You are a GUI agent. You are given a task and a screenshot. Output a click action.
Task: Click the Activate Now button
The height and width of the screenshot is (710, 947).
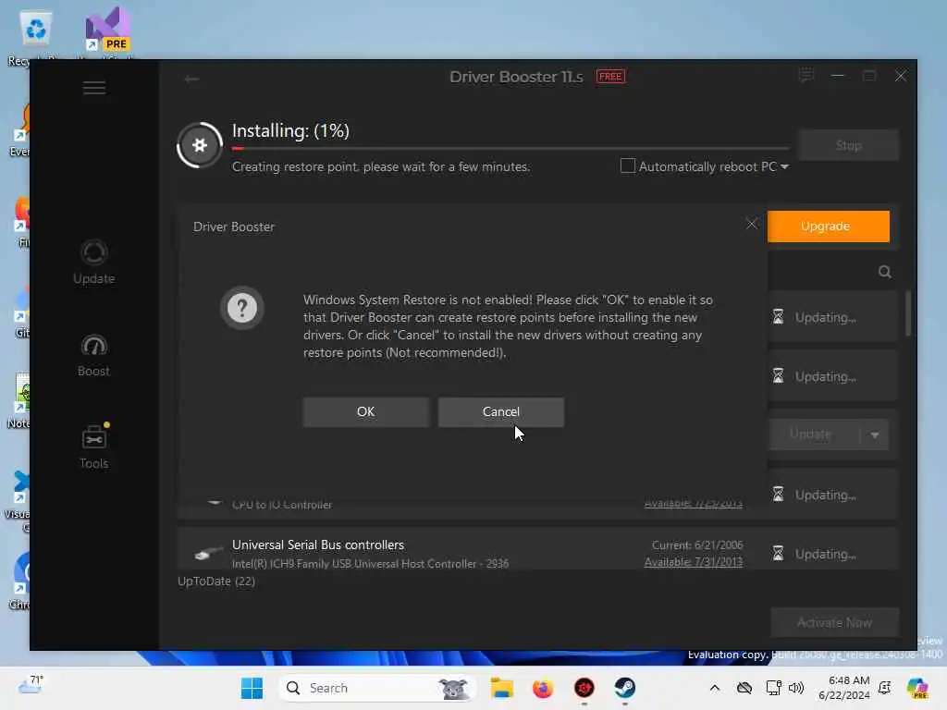(x=834, y=622)
